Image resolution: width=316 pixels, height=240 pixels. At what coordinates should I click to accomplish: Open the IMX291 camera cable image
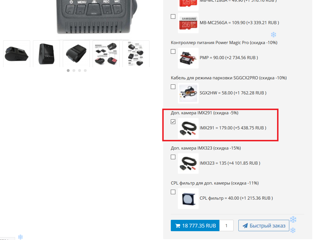188,128
